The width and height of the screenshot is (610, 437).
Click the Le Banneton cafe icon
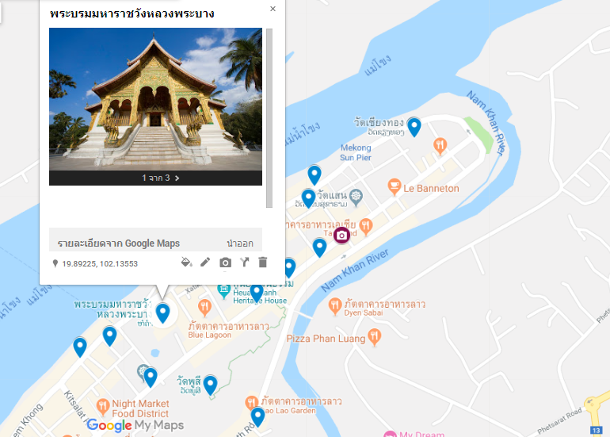395,187
